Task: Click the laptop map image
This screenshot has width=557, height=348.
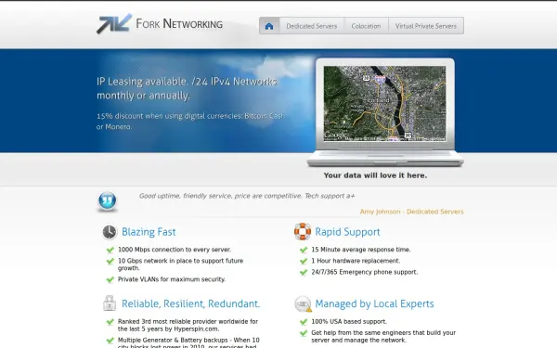Action: tap(384, 103)
